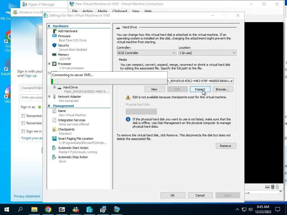Tick the second Remember checkbox in Messenger
287x215 pixels.
23,123
